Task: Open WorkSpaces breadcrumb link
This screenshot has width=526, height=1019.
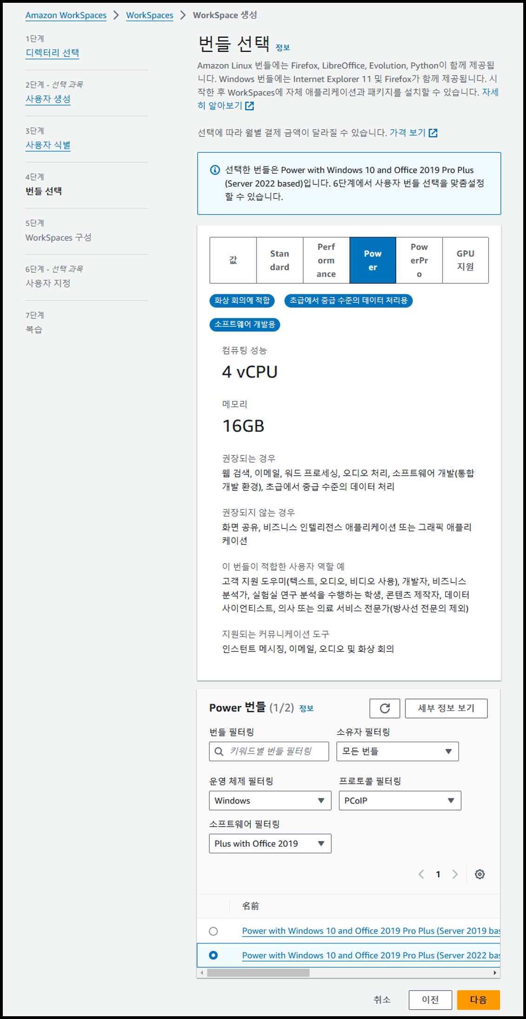Action: pyautogui.click(x=150, y=15)
